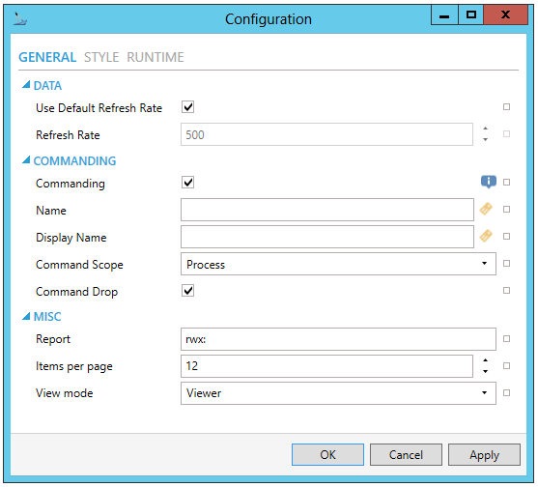
Task: Click the small square marker beside Use Default Refresh Rate
Action: pyautogui.click(x=506, y=106)
